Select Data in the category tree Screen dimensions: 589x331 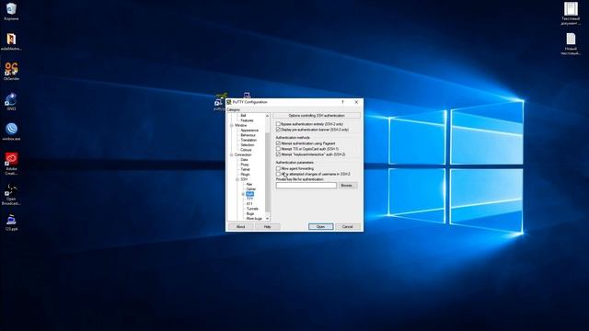(244, 160)
